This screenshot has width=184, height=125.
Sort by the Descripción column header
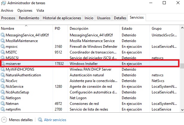(x=94, y=28)
